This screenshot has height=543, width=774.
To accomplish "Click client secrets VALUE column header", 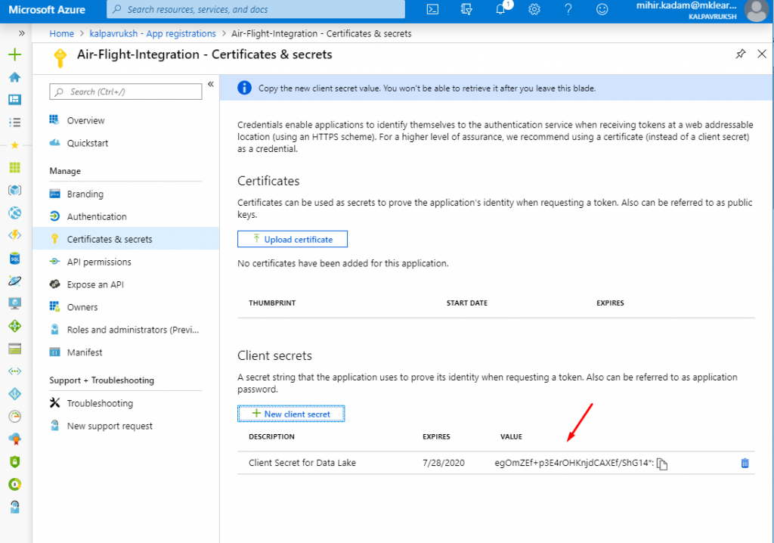I will tap(511, 437).
